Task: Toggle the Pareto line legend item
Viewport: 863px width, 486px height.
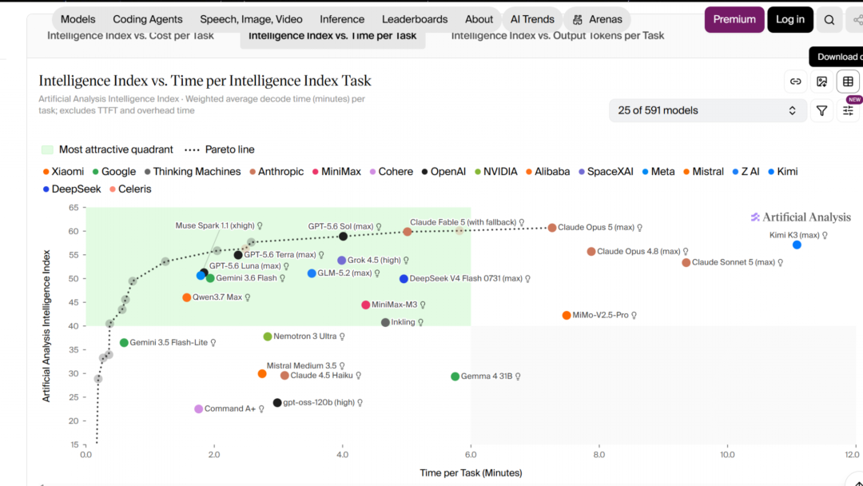Action: pyautogui.click(x=219, y=149)
